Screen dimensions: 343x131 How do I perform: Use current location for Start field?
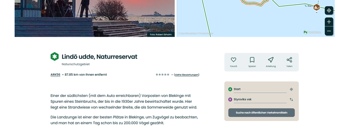click(x=291, y=89)
